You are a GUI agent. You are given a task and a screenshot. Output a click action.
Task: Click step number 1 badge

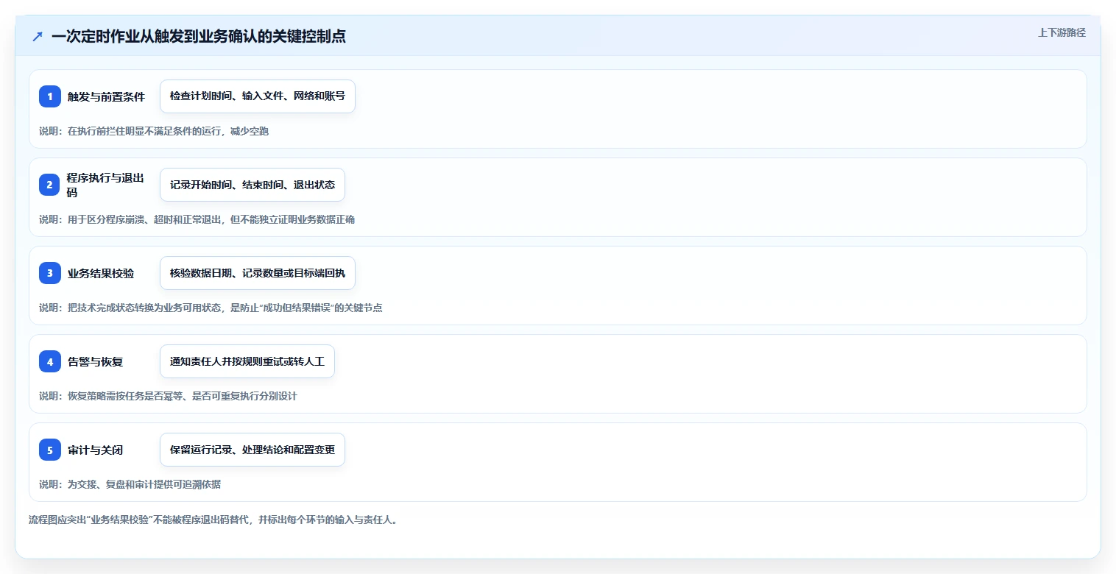click(50, 96)
